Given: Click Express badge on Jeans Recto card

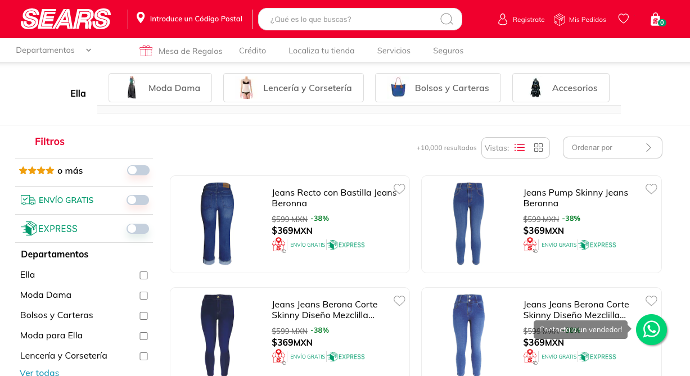Looking at the screenshot, I should pos(346,245).
